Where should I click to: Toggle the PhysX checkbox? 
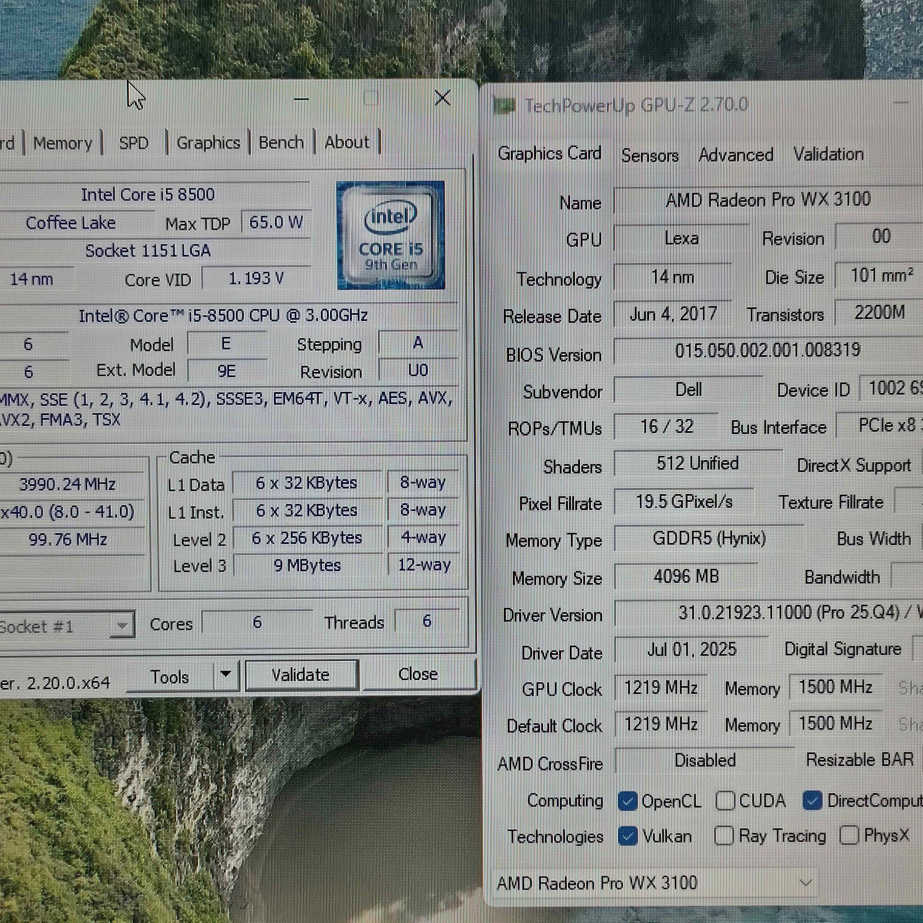coord(849,835)
